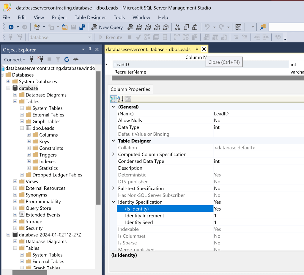The height and width of the screenshot is (275, 304).
Task: Click the New Query toolbar button
Action: [x=107, y=27]
